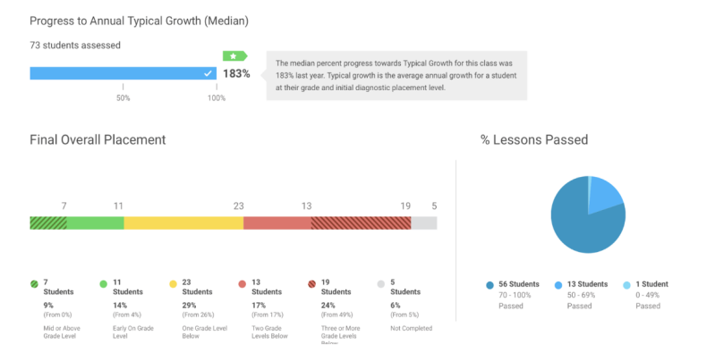Click the yellow legend dot

tap(173, 284)
